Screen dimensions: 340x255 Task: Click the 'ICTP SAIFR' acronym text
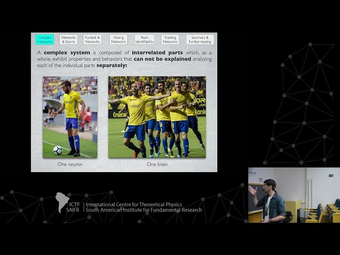tap(73, 207)
